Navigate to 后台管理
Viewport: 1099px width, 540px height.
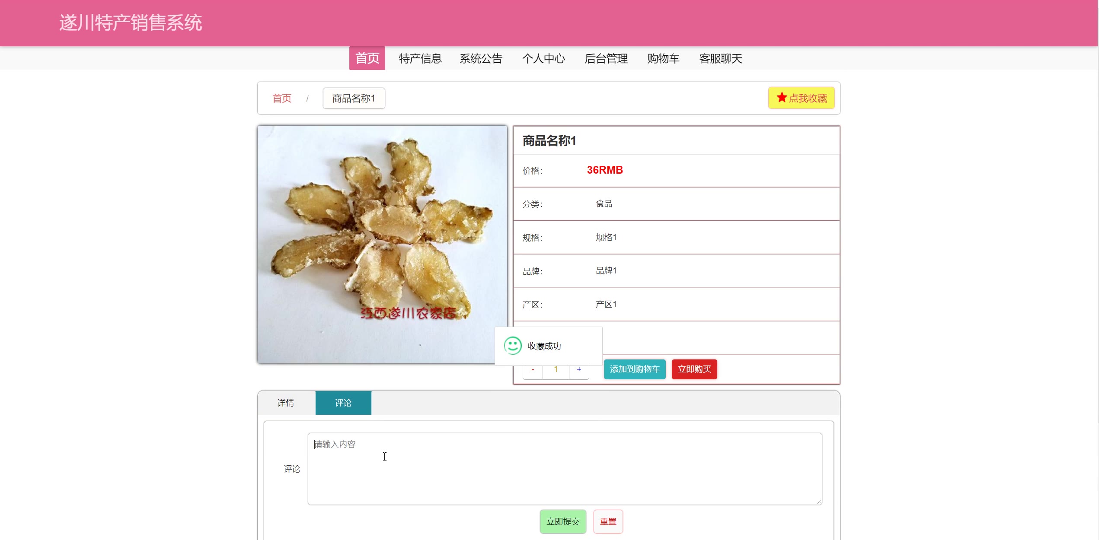606,58
